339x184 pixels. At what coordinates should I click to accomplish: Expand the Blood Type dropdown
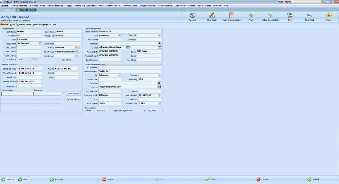pyautogui.click(x=159, y=103)
